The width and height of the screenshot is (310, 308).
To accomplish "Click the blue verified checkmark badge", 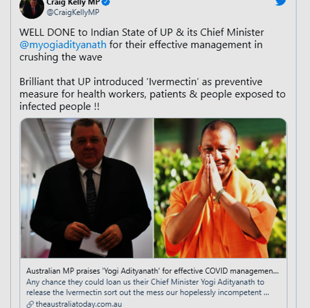I will (x=106, y=2).
